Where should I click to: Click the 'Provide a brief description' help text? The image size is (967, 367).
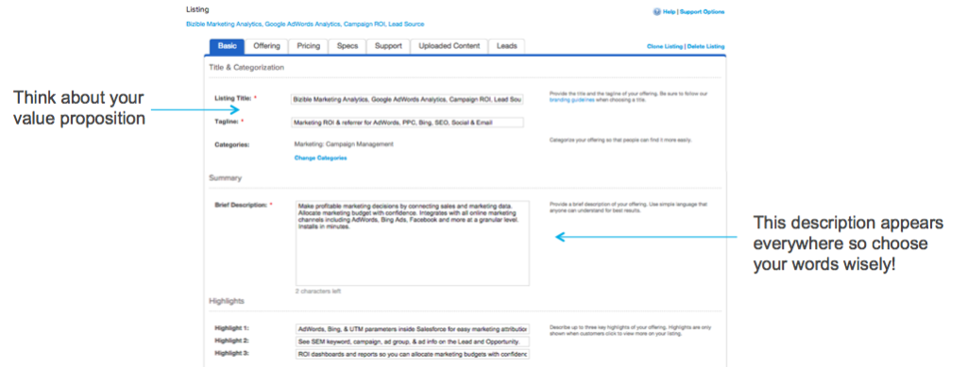(x=628, y=207)
